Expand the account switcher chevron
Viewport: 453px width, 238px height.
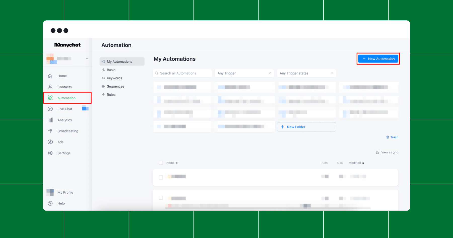[87, 59]
